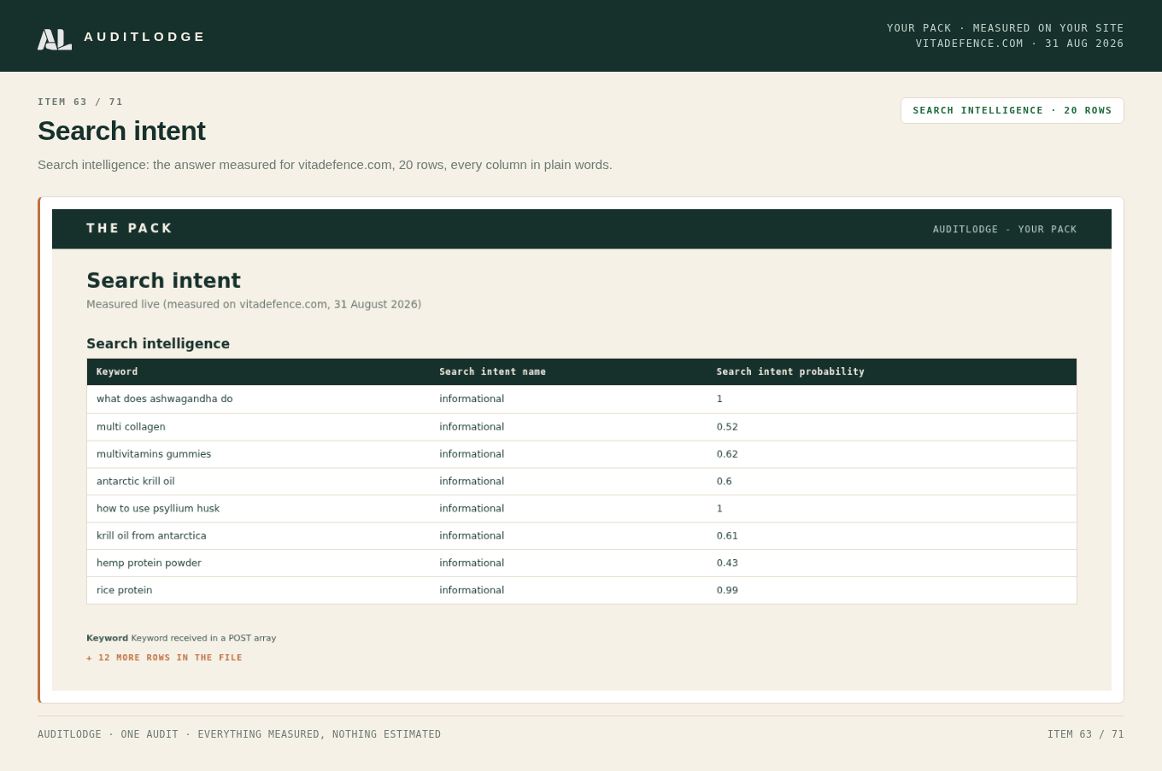Click 'informational' in the rice protein row
Image resolution: width=1162 pixels, height=771 pixels.
(x=472, y=591)
